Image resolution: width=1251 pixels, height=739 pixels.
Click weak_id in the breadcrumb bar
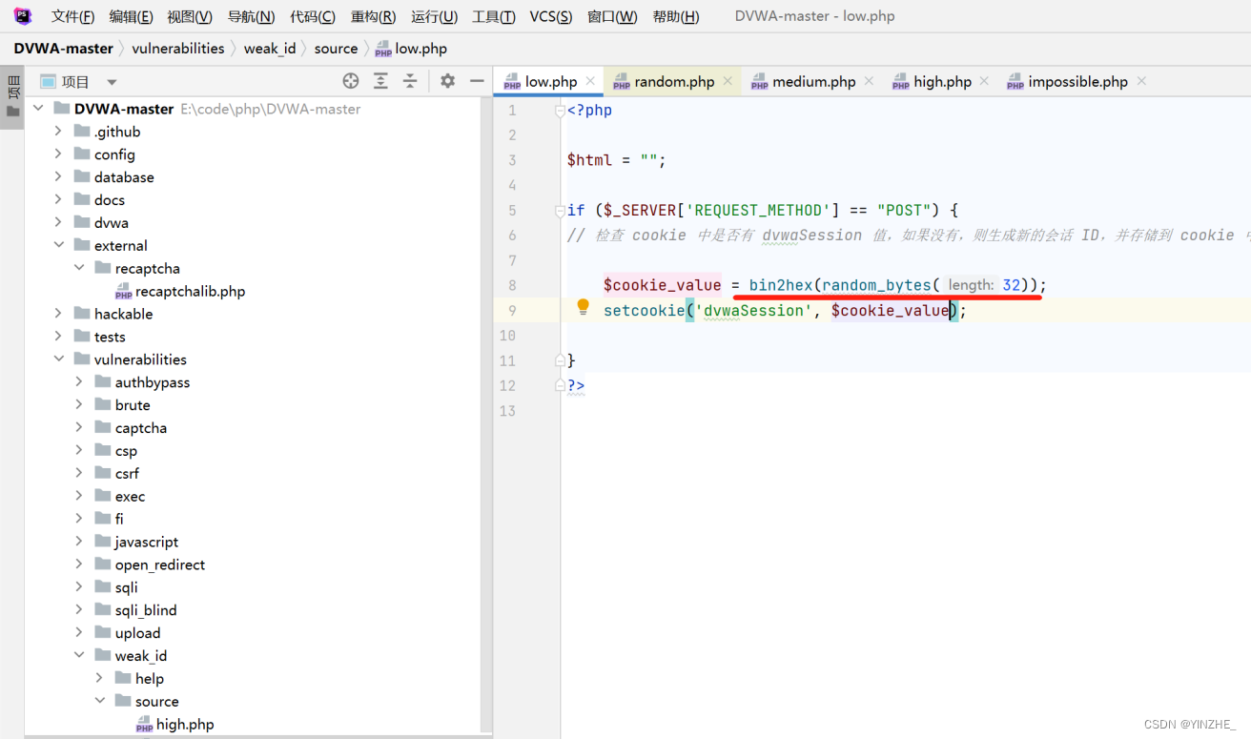point(270,49)
